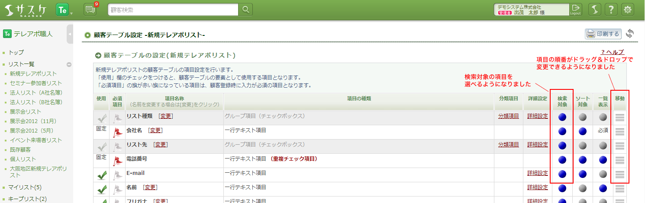
Task: Toggle list display dot for E-mail row
Action: tap(603, 174)
